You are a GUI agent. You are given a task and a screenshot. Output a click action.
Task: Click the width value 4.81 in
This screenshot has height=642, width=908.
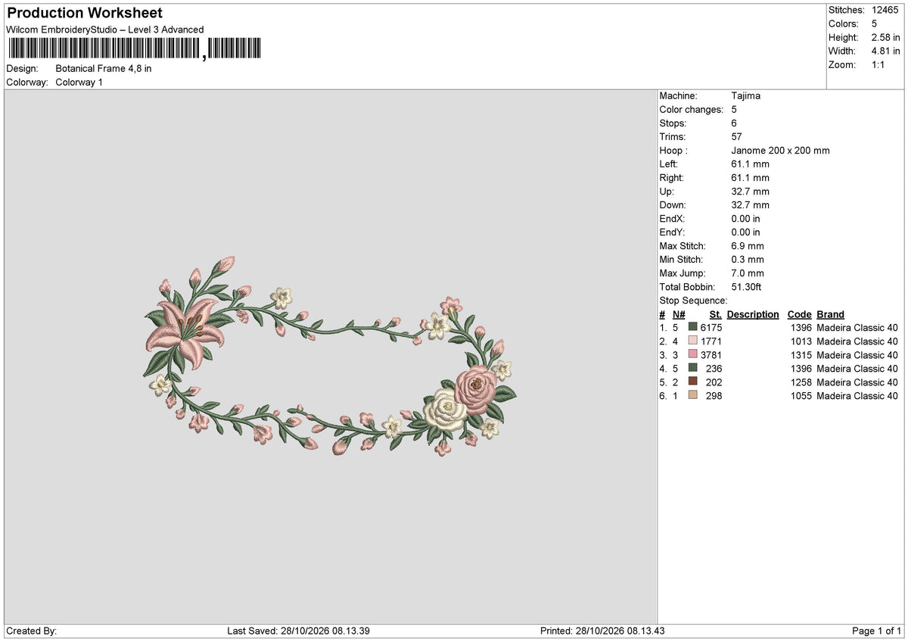tap(886, 51)
